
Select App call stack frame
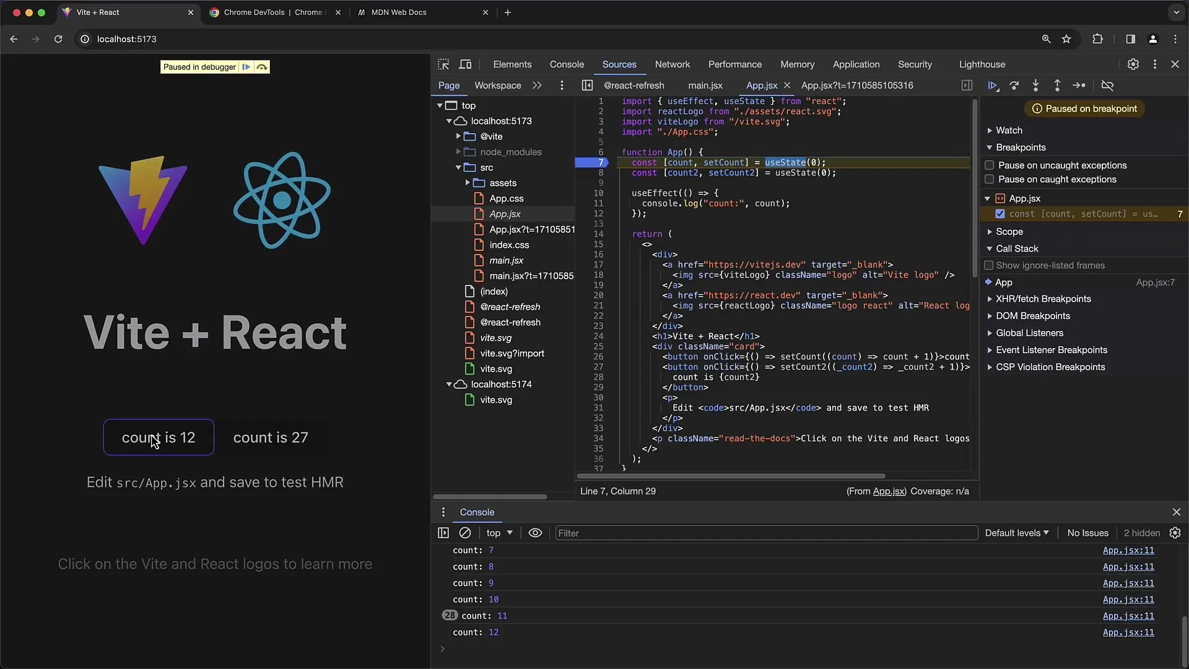coord(1084,282)
